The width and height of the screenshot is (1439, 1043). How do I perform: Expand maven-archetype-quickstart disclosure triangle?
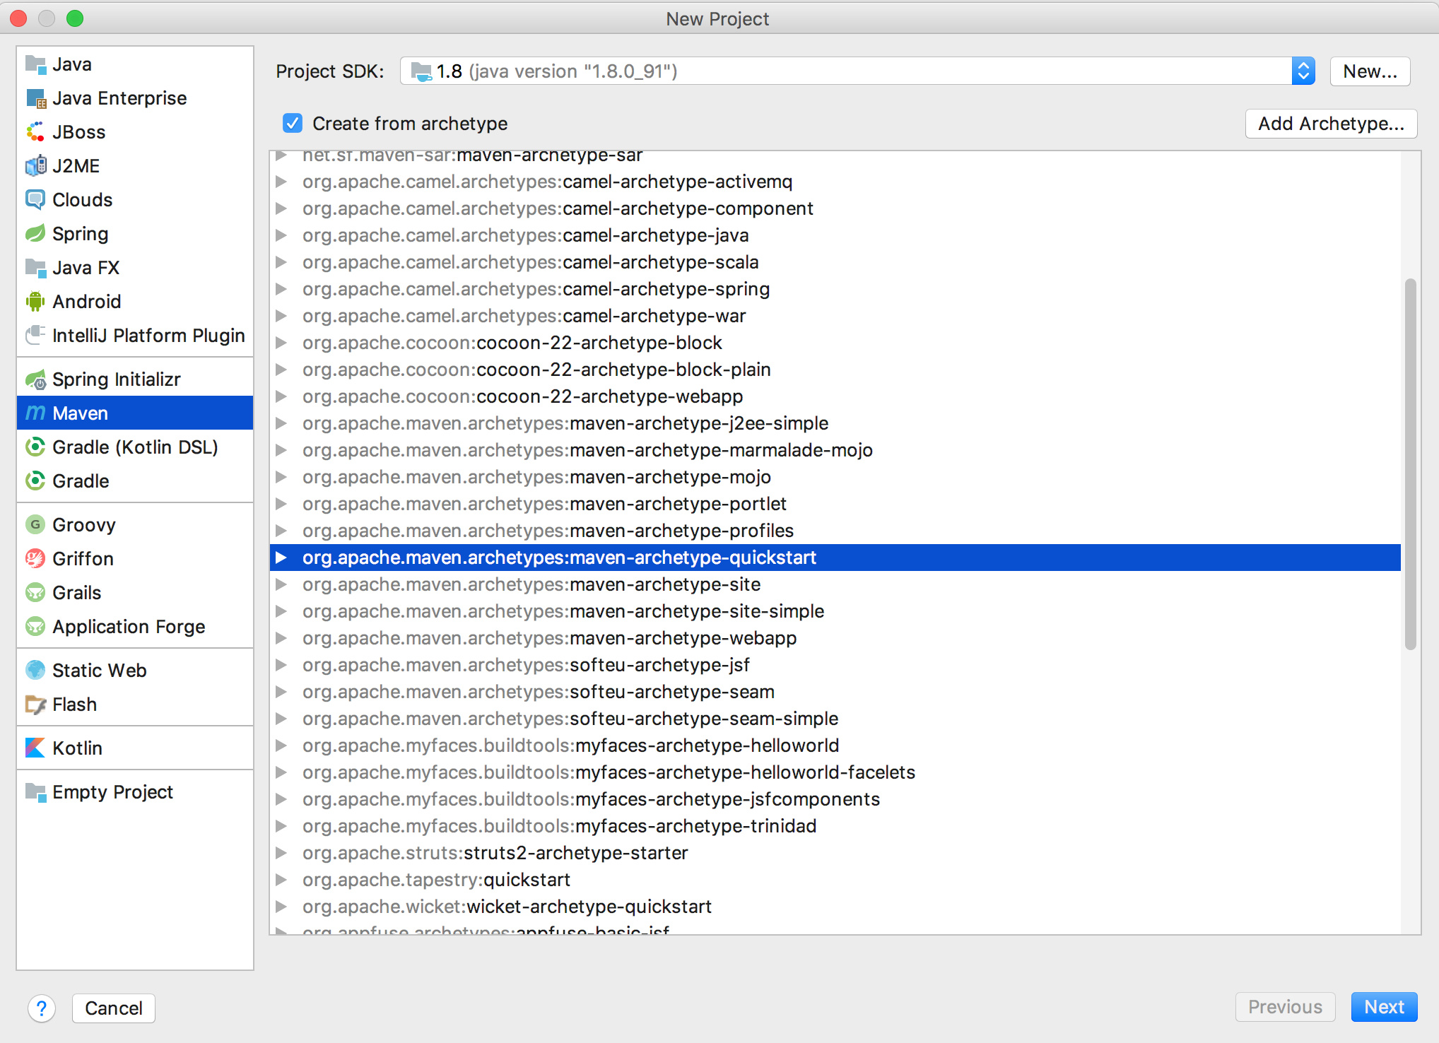point(281,558)
